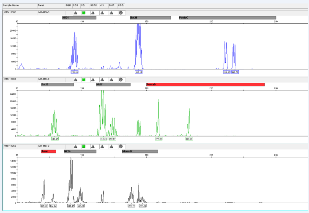The width and height of the screenshot is (309, 213).
Task: Click the green quality square in the black trace row
Action: (x=84, y=146)
